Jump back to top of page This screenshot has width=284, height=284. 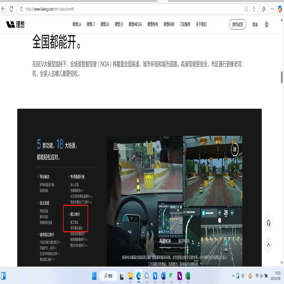click(268, 245)
